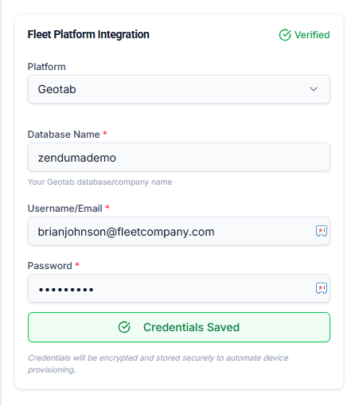Click the red asterisk beside Password

[x=77, y=264]
